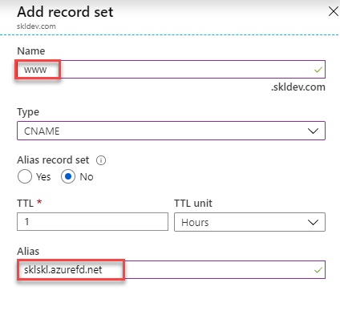This screenshot has width=340, height=319.
Task: Click into the Name field containing www
Action: pyautogui.click(x=171, y=70)
